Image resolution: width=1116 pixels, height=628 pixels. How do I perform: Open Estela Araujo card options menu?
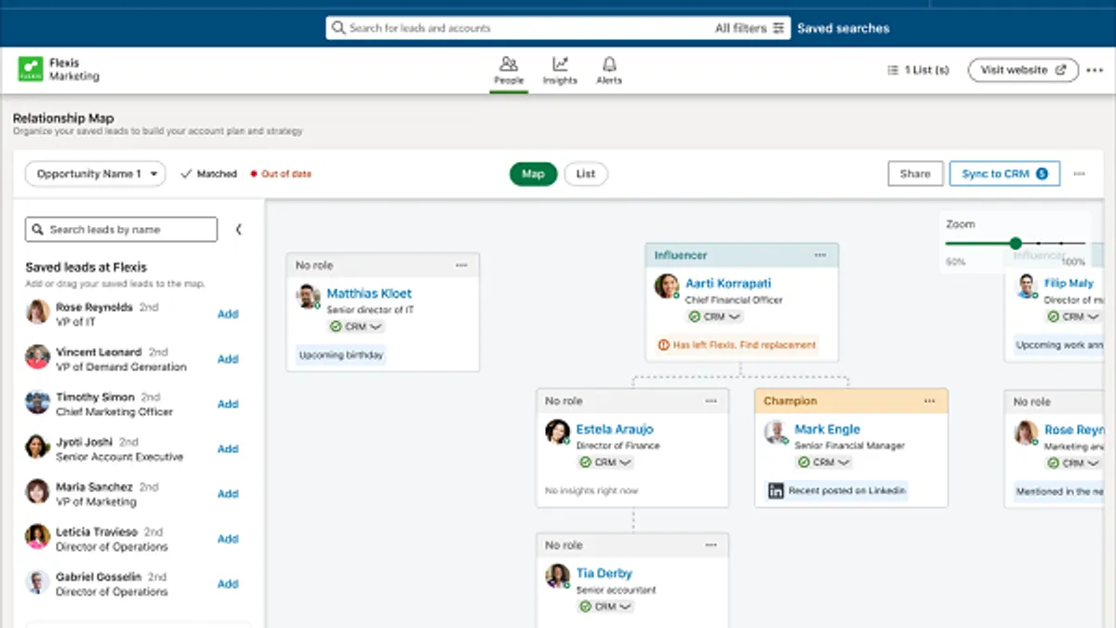point(711,401)
